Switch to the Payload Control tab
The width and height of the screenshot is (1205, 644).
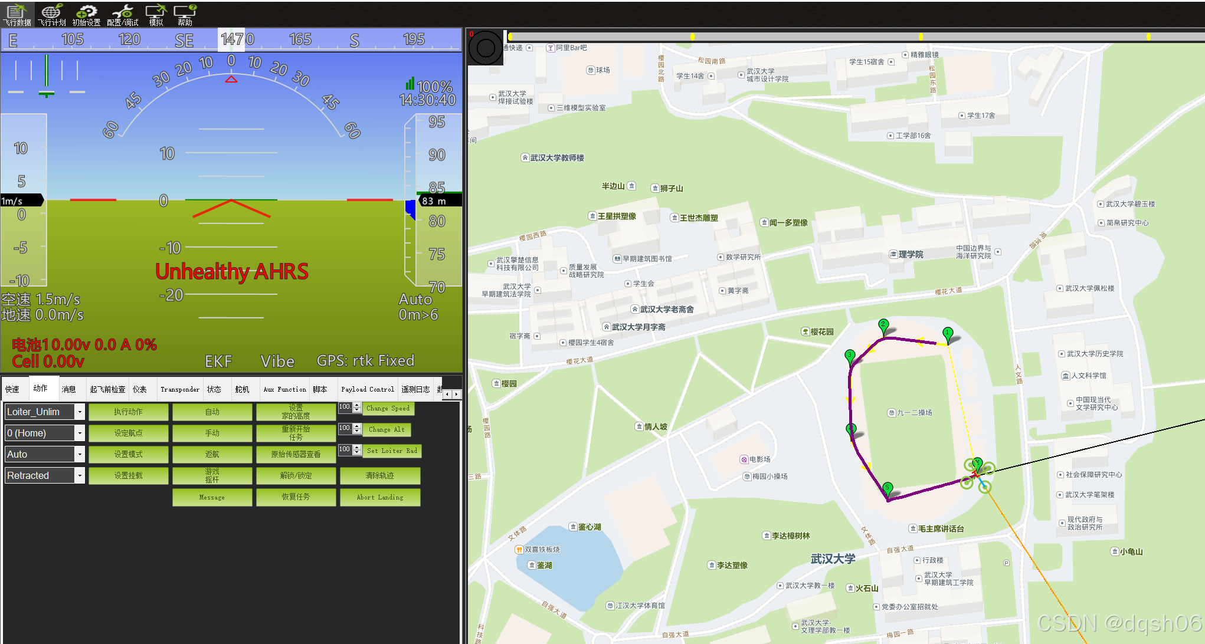tap(367, 389)
